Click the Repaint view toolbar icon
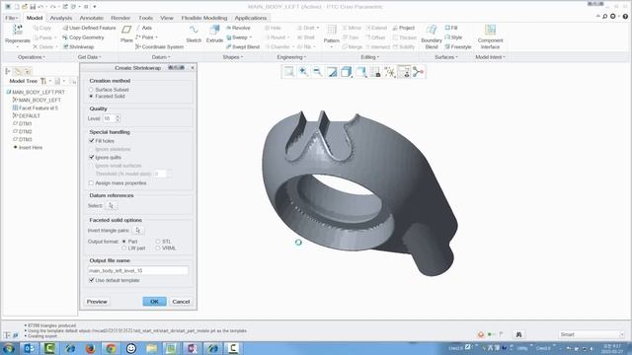Viewport: 632px width, 355px height. tap(332, 72)
